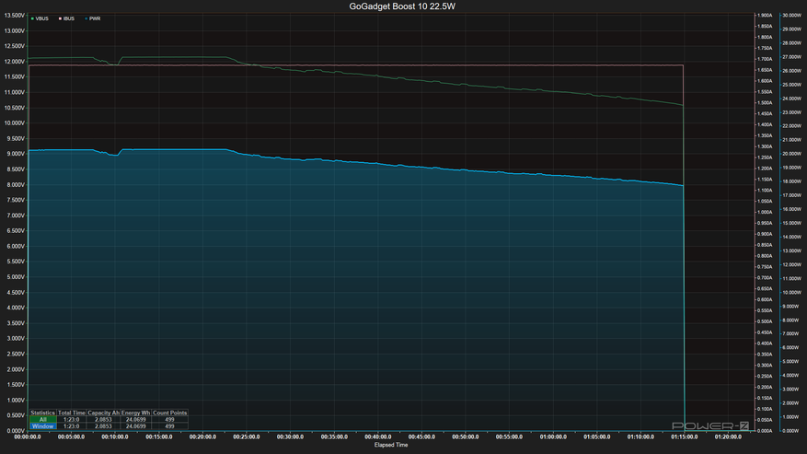807x454 pixels.
Task: Click the 'Elapsed Time' axis label
Action: click(x=391, y=445)
